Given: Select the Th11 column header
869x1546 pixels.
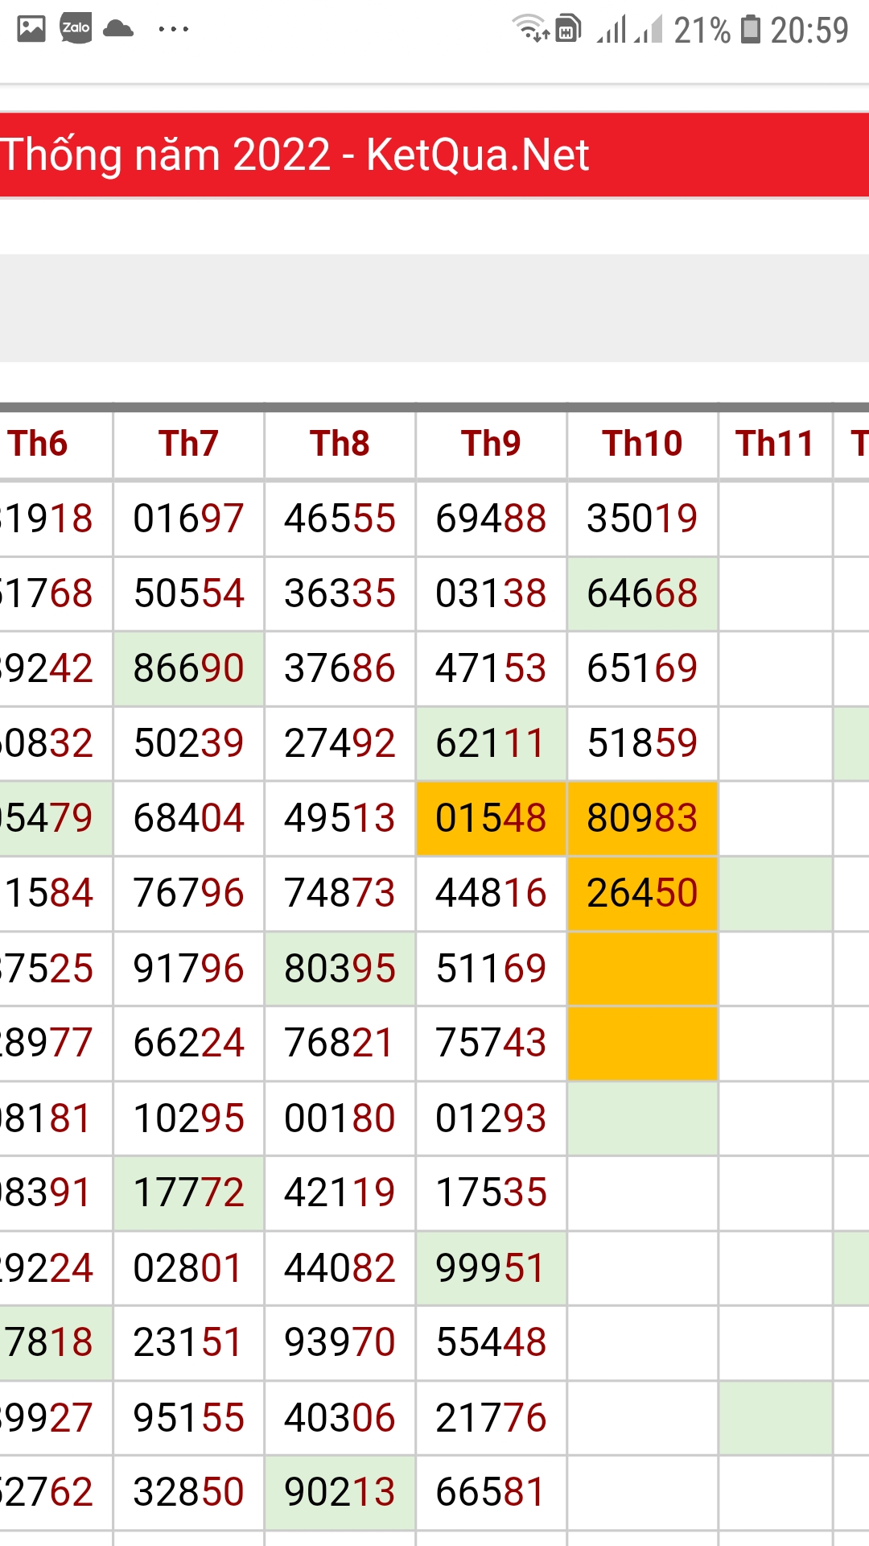Looking at the screenshot, I should tap(775, 444).
